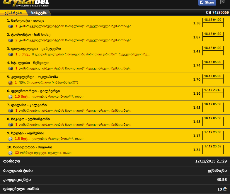Click the basketball icon next to NBA
The image size is (230, 194).
tap(10, 83)
